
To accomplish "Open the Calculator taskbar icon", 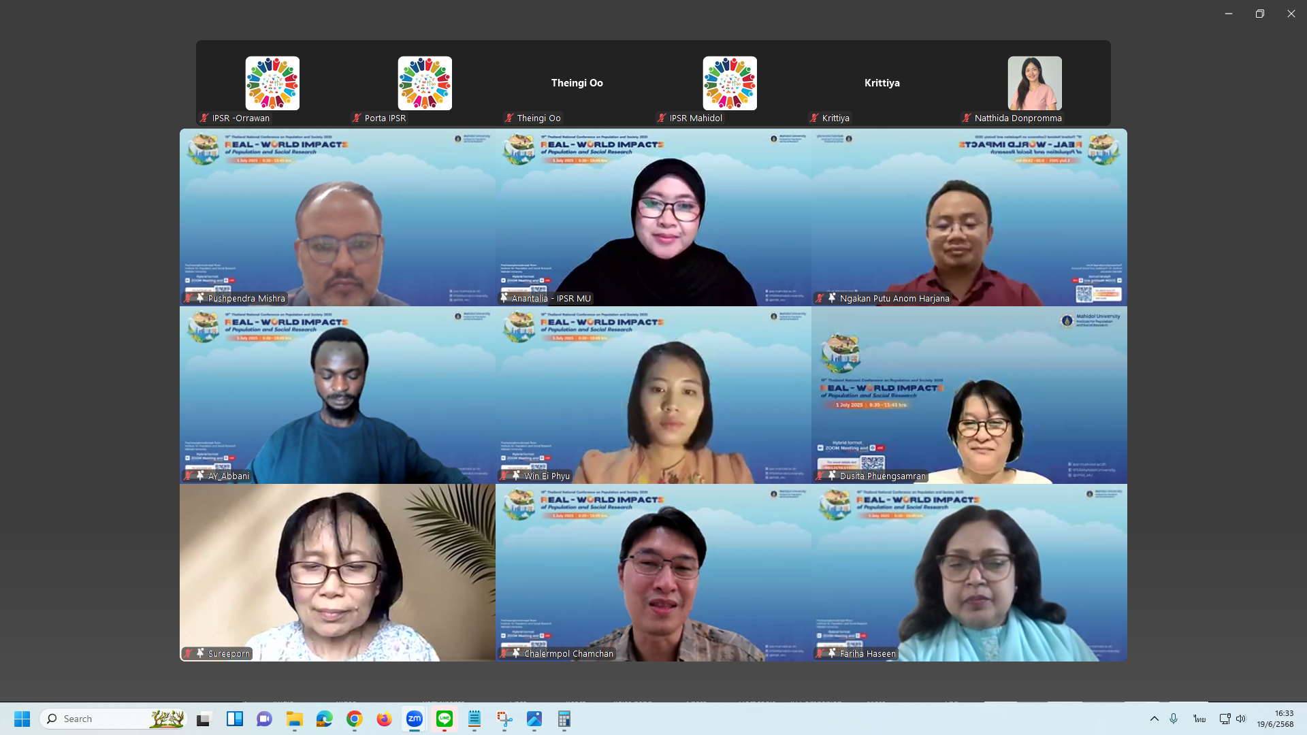I will pyautogui.click(x=564, y=719).
